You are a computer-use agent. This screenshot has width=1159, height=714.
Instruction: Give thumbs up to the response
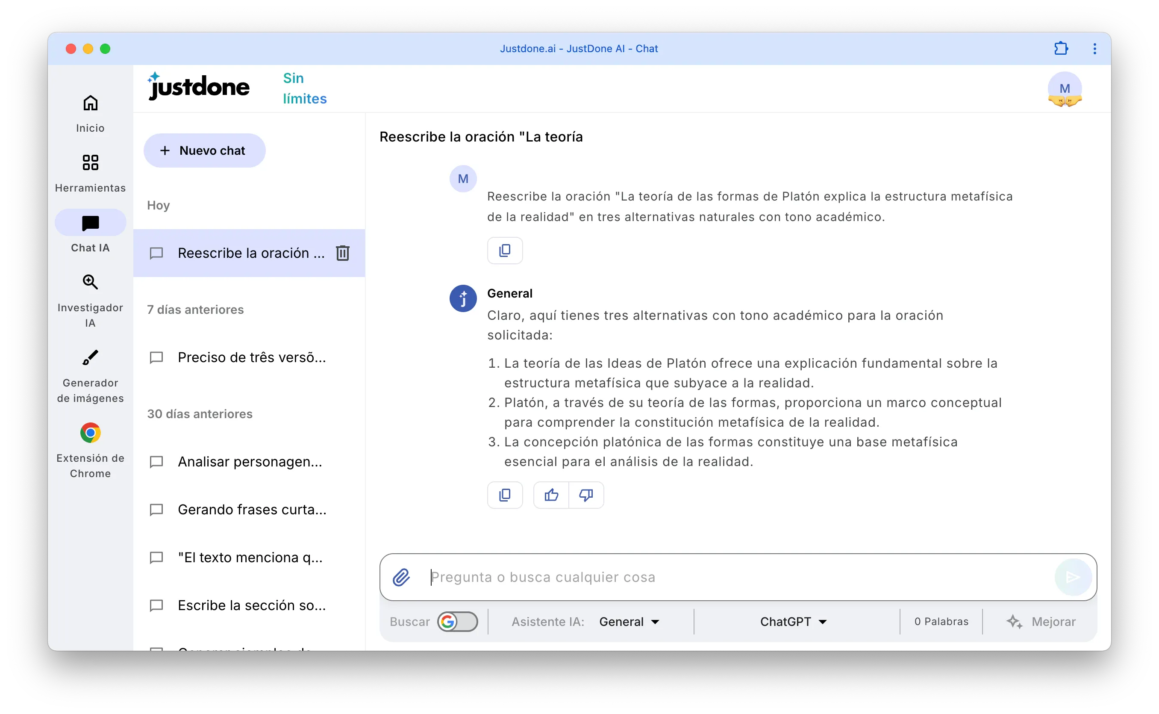(x=551, y=495)
